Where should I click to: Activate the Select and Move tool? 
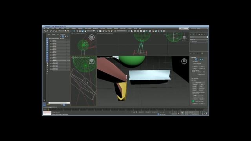(77, 31)
